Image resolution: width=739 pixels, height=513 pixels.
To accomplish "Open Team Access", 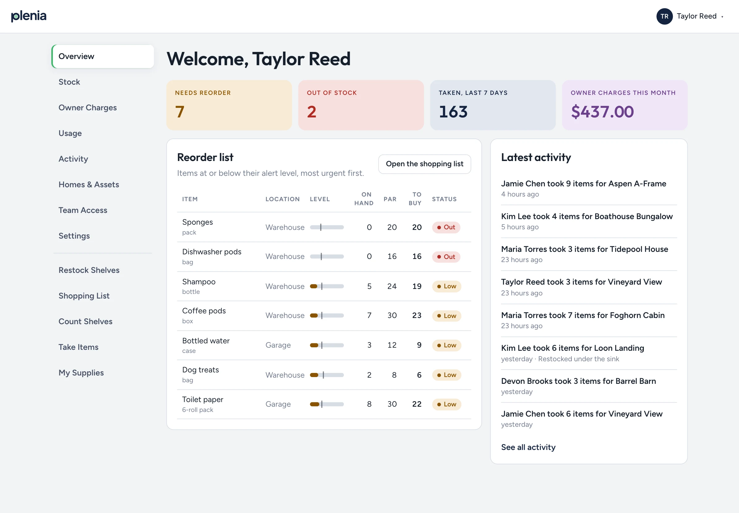I will pyautogui.click(x=83, y=210).
